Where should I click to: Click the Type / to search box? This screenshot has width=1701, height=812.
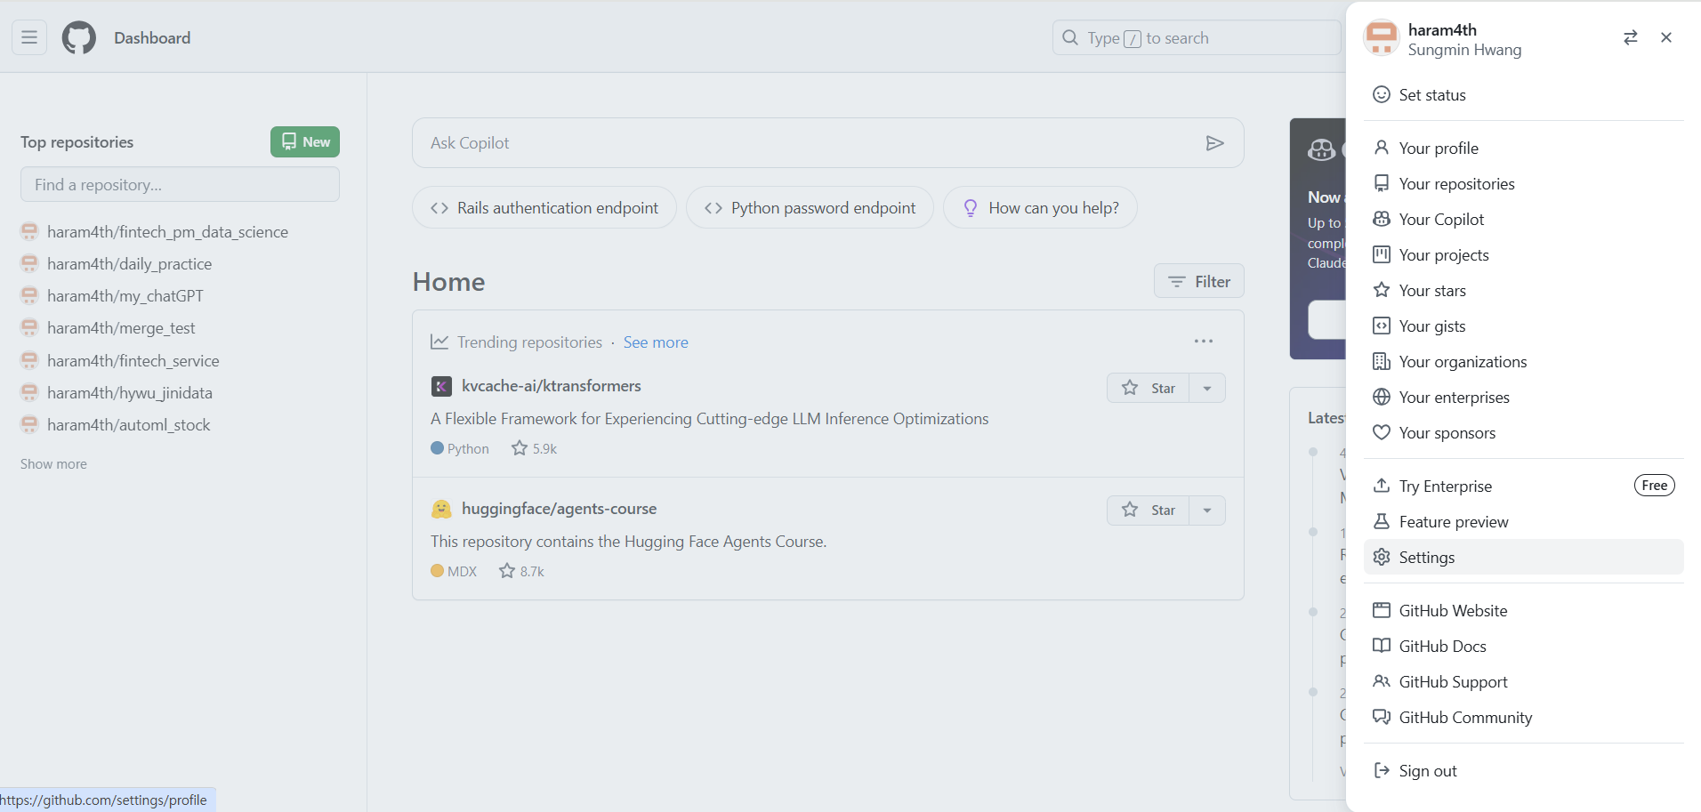click(1197, 37)
